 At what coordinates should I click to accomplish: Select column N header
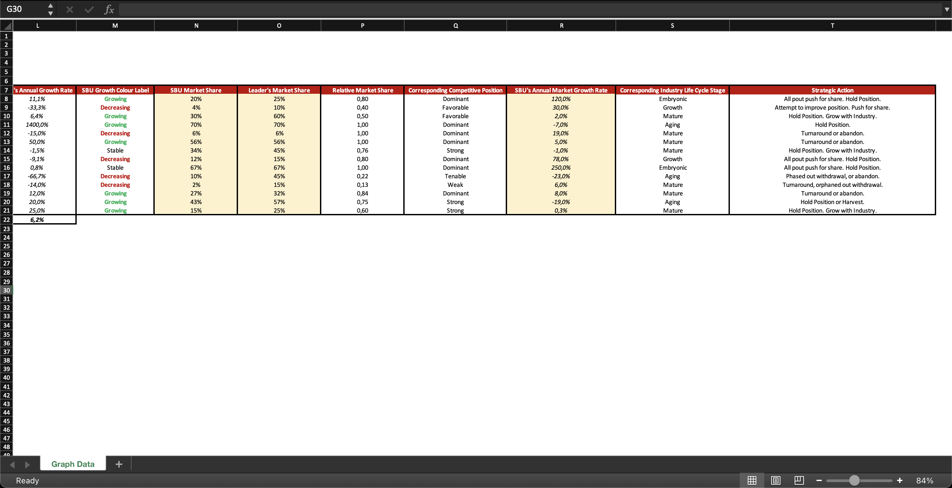point(196,25)
